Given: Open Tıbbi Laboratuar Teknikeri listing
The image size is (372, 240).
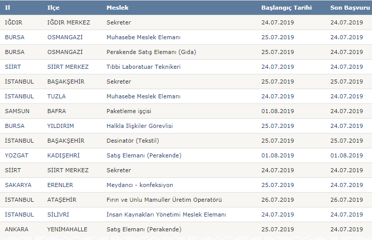Looking at the screenshot, I should 144,67.
